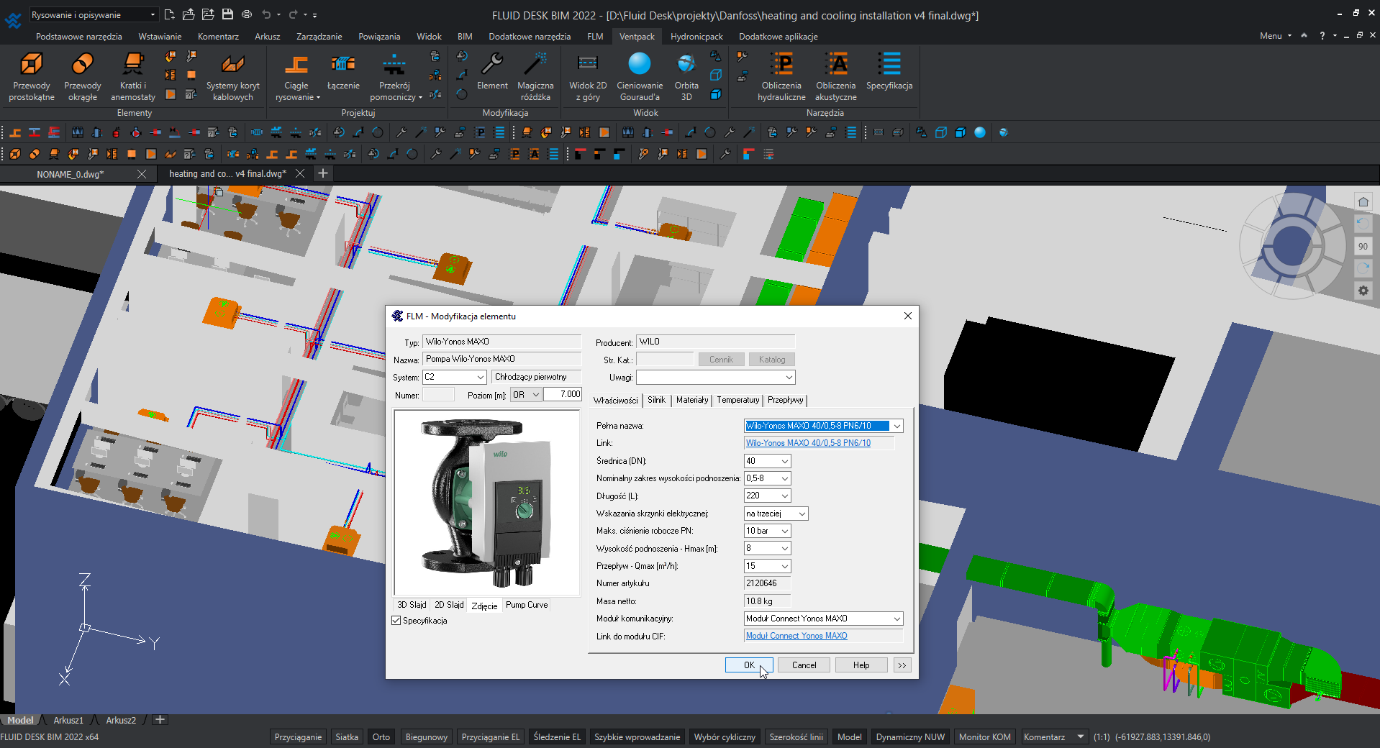Expand the System C2 dropdown
Image resolution: width=1380 pixels, height=748 pixels.
coord(480,377)
